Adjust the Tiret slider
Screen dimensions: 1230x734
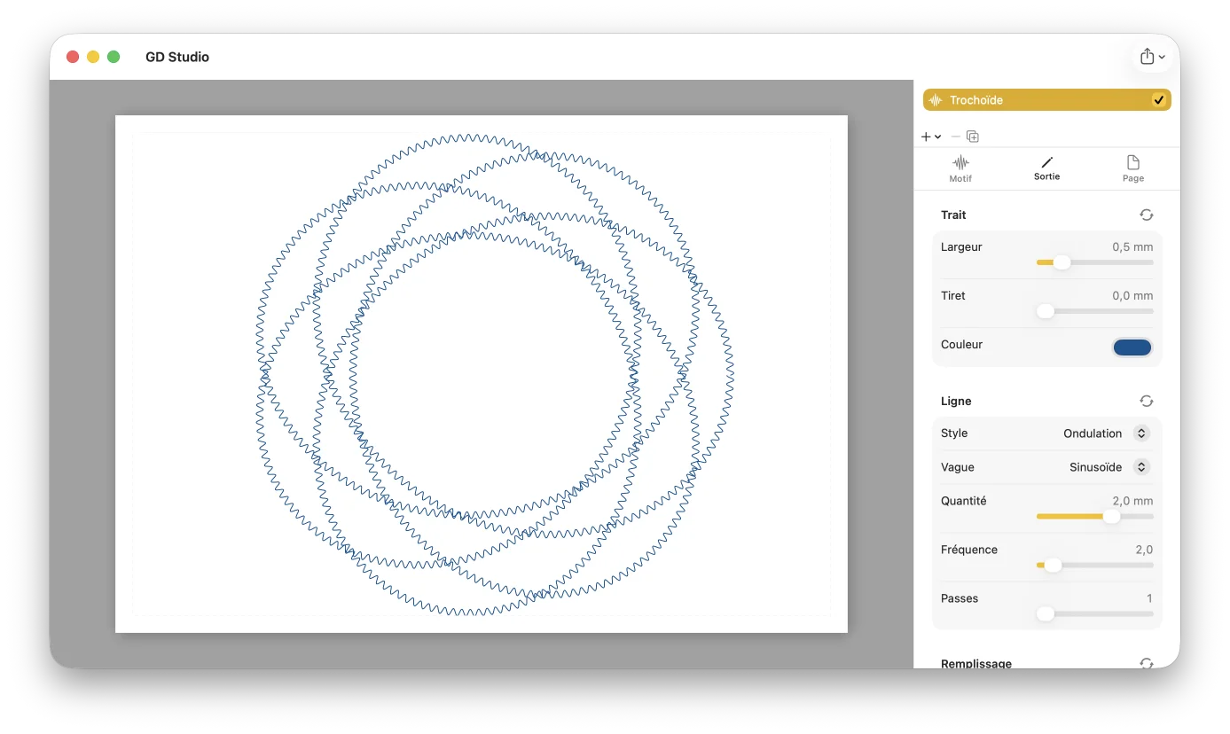(x=1094, y=311)
